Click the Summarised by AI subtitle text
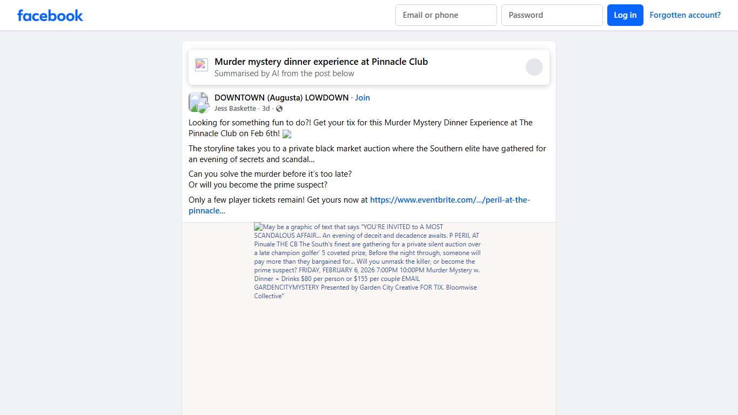The height and width of the screenshot is (415, 738). (x=284, y=73)
